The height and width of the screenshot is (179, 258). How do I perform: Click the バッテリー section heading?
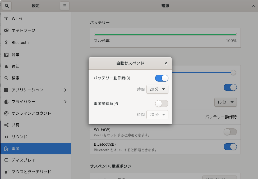(100, 23)
